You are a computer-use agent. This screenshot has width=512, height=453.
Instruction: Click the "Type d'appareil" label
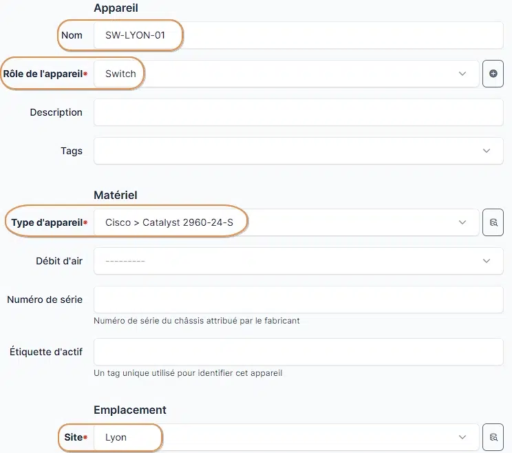[47, 222]
